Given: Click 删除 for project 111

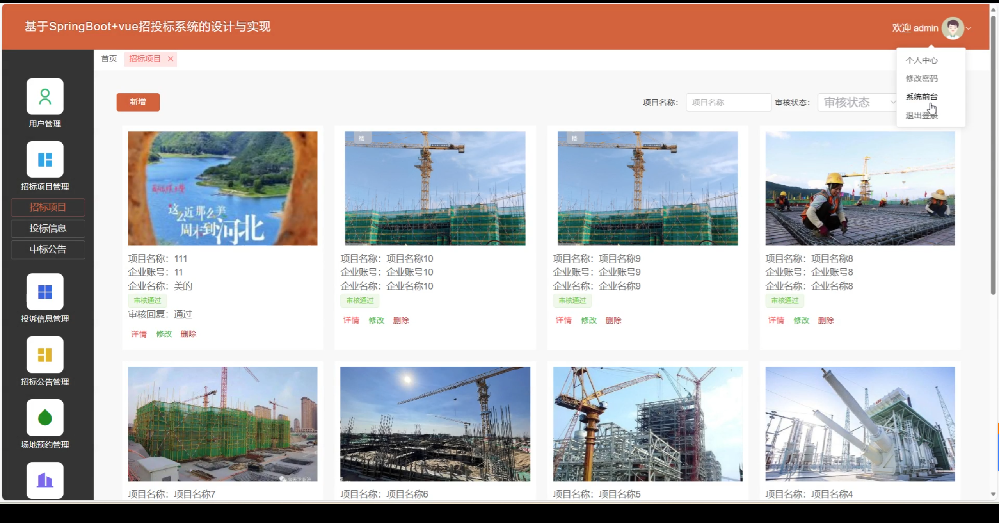Looking at the screenshot, I should click(188, 334).
